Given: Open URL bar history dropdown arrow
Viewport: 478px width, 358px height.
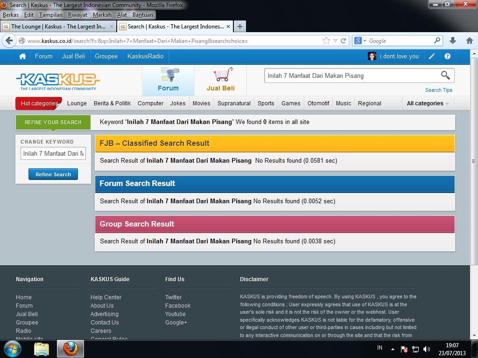Looking at the screenshot, I should pyautogui.click(x=335, y=41).
